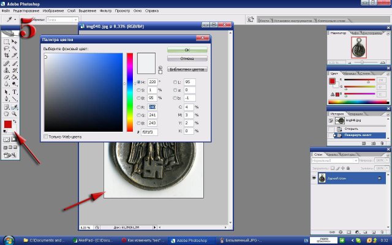392x245 pixels.
Task: Switch to the Образцы swatches tab
Action: 349,73
